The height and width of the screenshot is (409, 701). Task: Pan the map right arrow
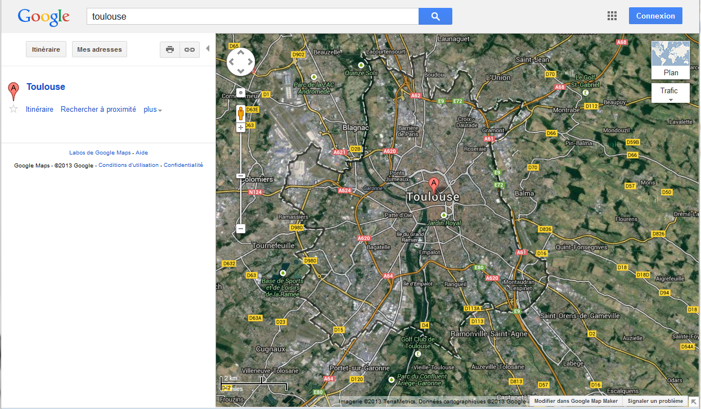coord(250,62)
